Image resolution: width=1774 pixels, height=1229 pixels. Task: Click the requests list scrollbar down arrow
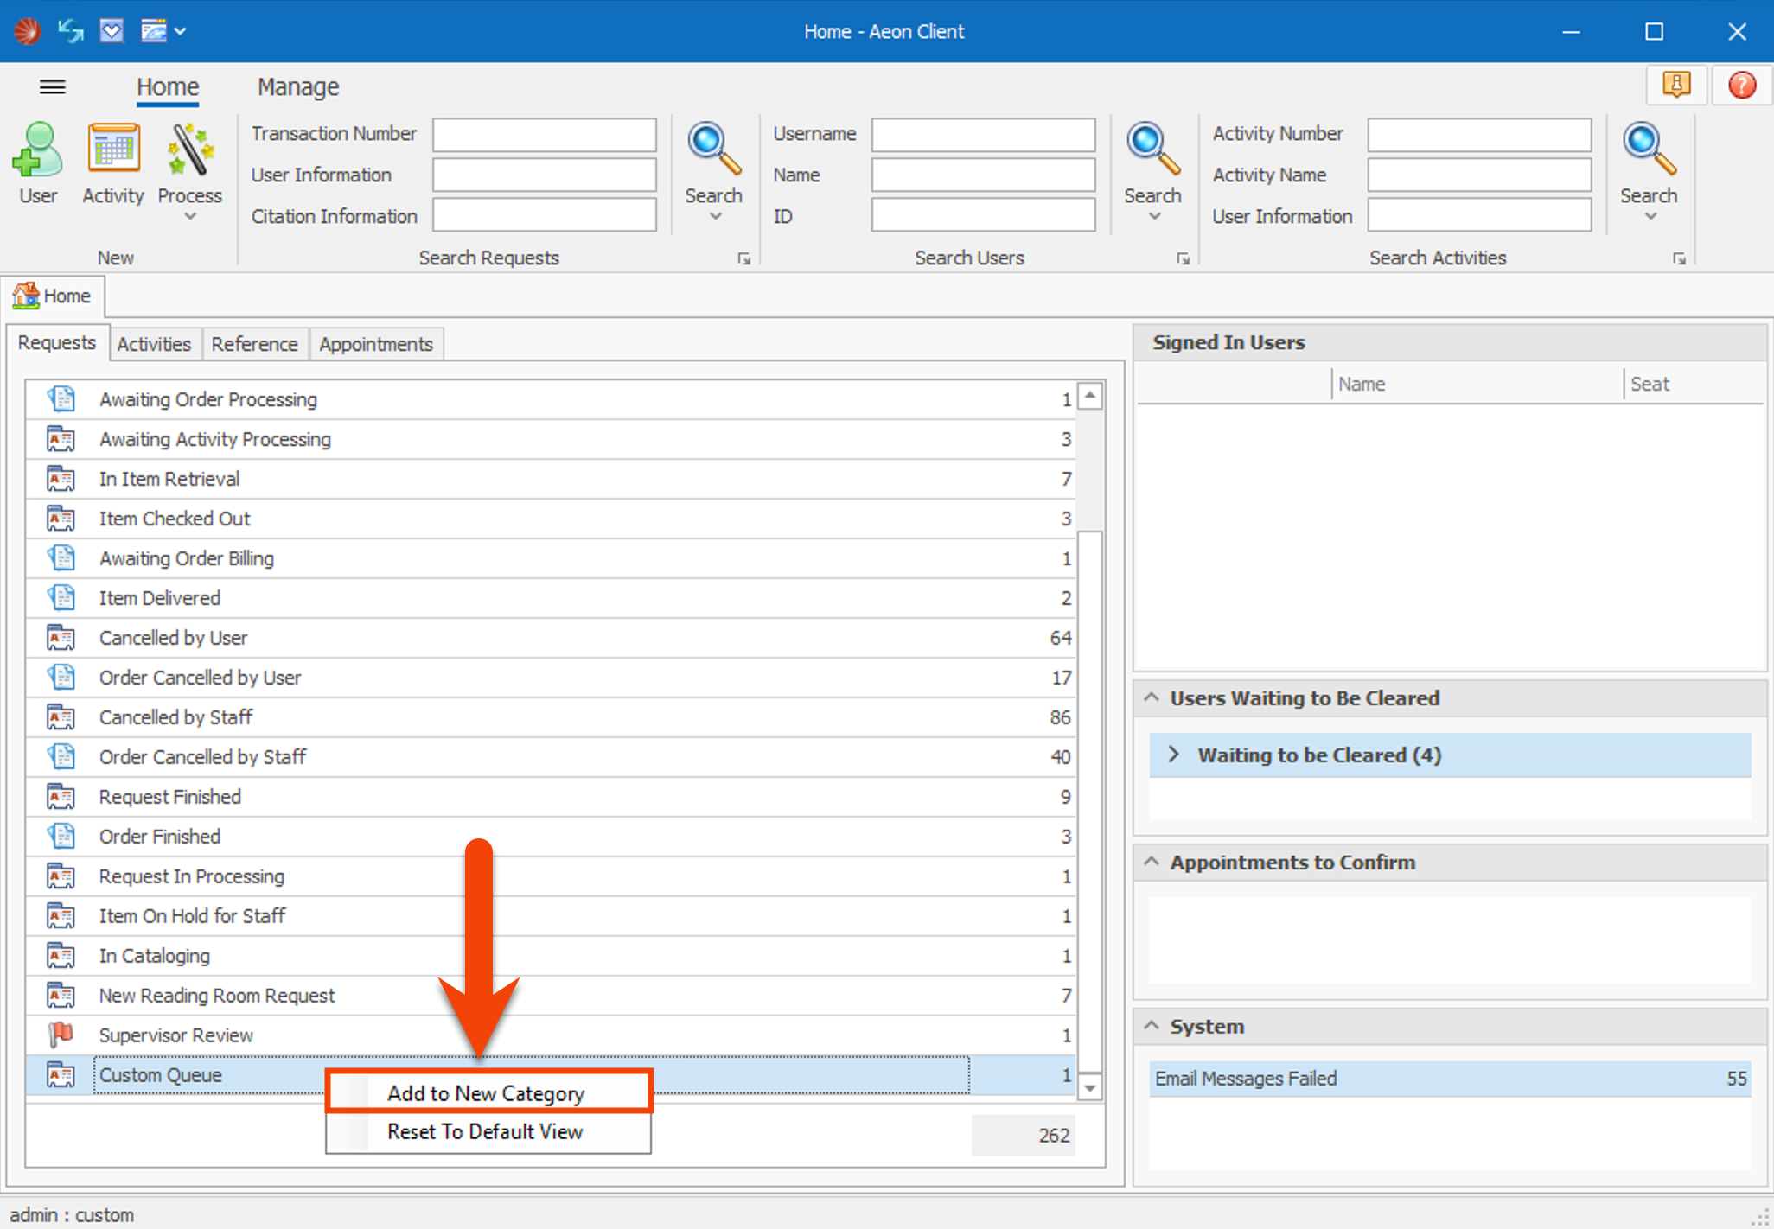[1091, 1086]
